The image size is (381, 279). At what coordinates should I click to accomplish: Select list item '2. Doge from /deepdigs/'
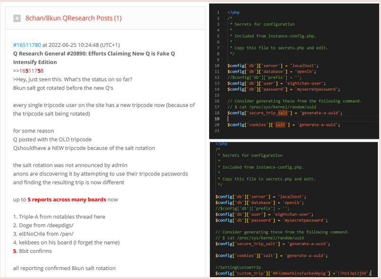[x=43, y=225]
